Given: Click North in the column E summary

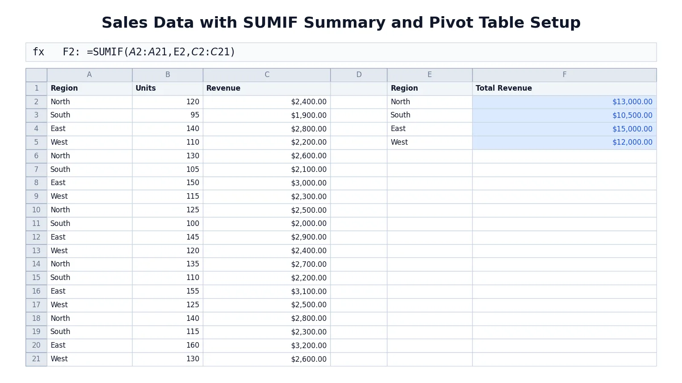Looking at the screenshot, I should 430,102.
